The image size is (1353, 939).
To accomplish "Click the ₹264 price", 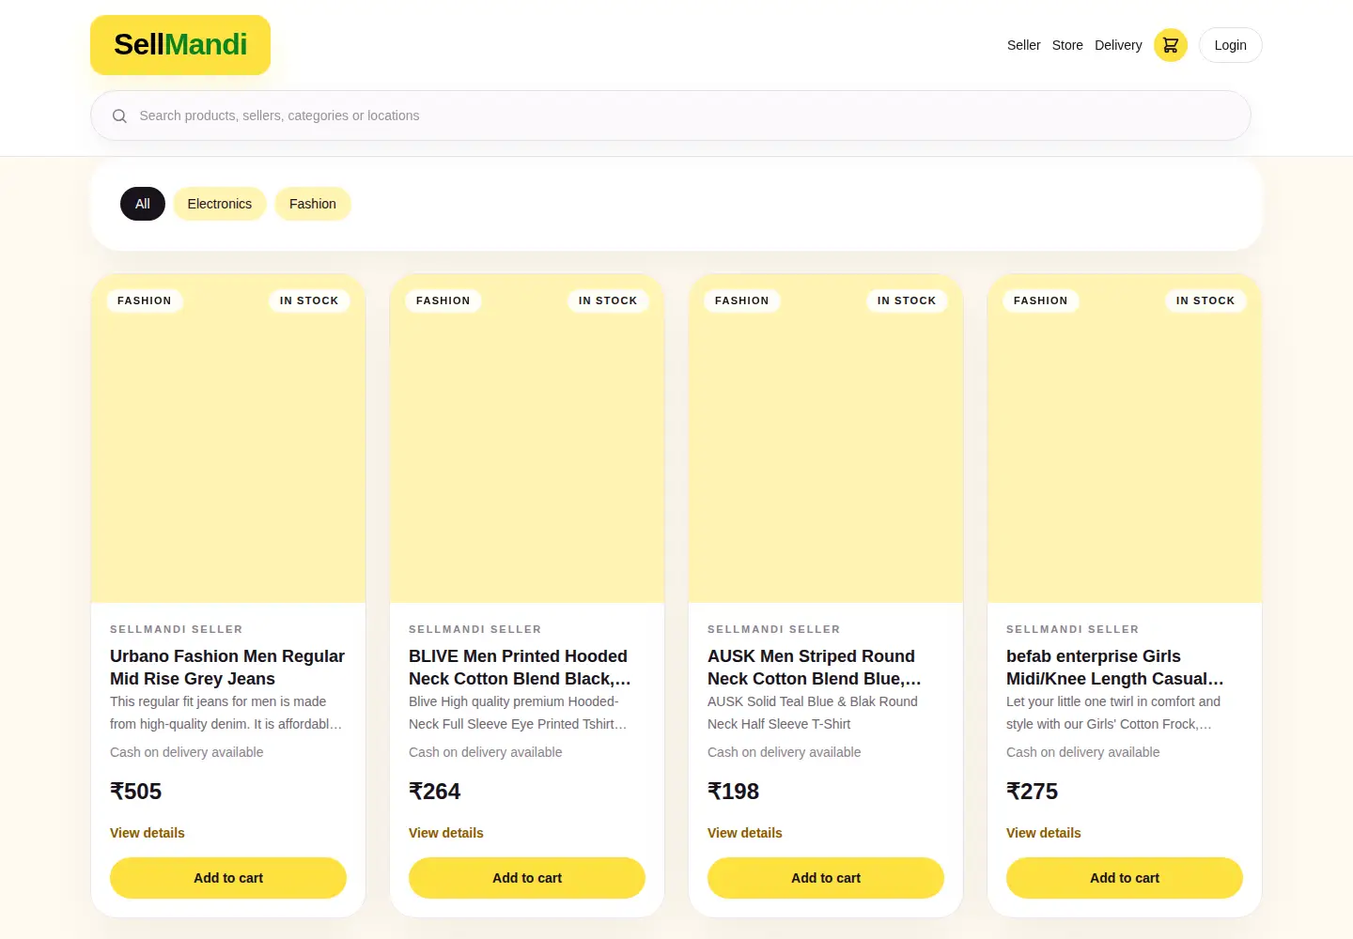I will coord(435,792).
